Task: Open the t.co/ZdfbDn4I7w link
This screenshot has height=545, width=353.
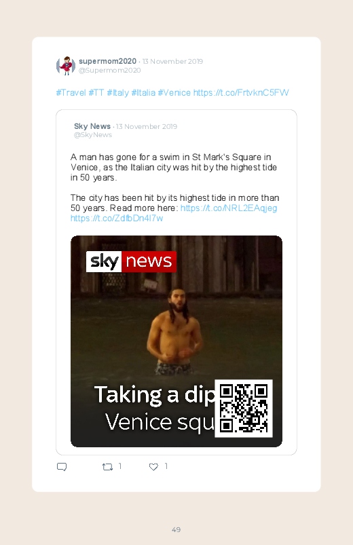Action: [x=117, y=219]
